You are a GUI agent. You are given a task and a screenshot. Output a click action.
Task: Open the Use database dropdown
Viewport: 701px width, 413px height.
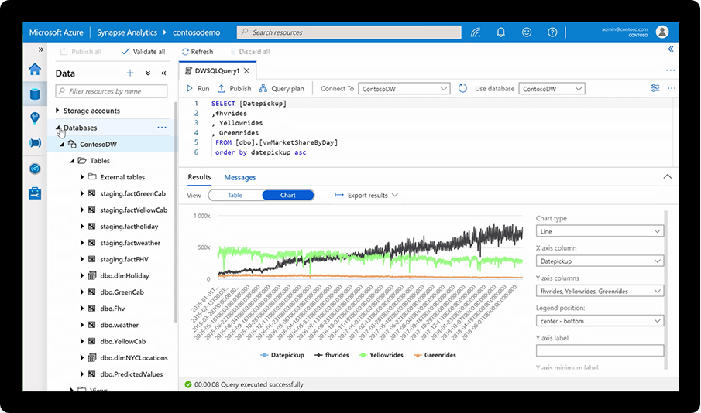552,88
